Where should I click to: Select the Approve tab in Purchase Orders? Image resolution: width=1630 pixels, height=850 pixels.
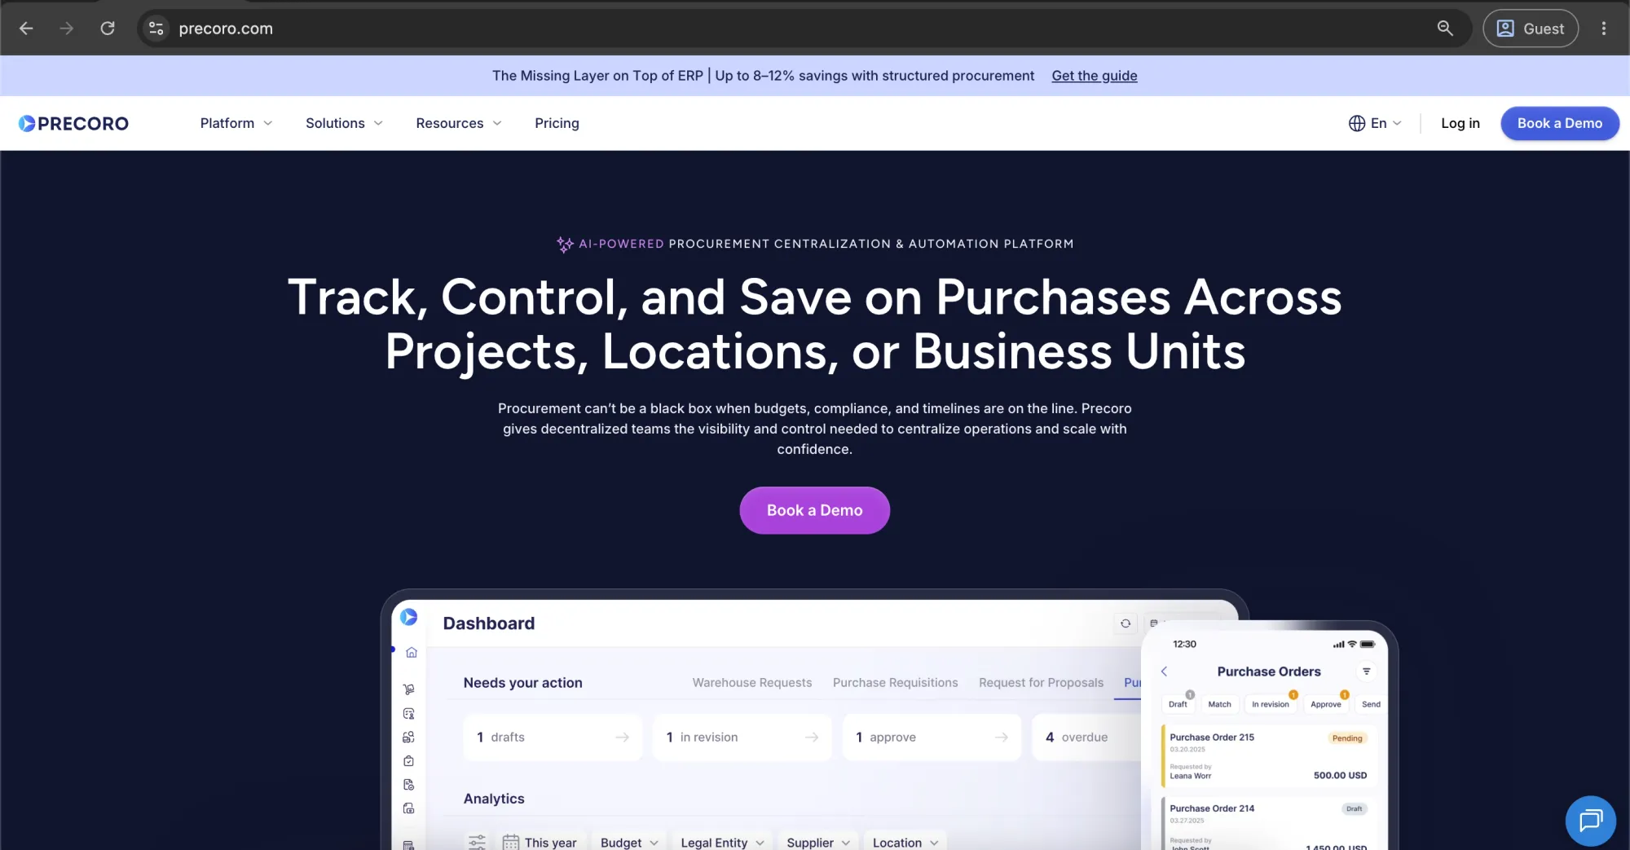click(x=1326, y=704)
